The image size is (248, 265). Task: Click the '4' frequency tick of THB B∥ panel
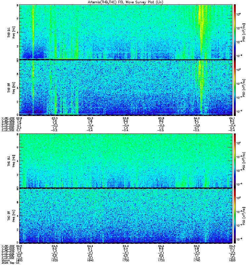[18, 88]
